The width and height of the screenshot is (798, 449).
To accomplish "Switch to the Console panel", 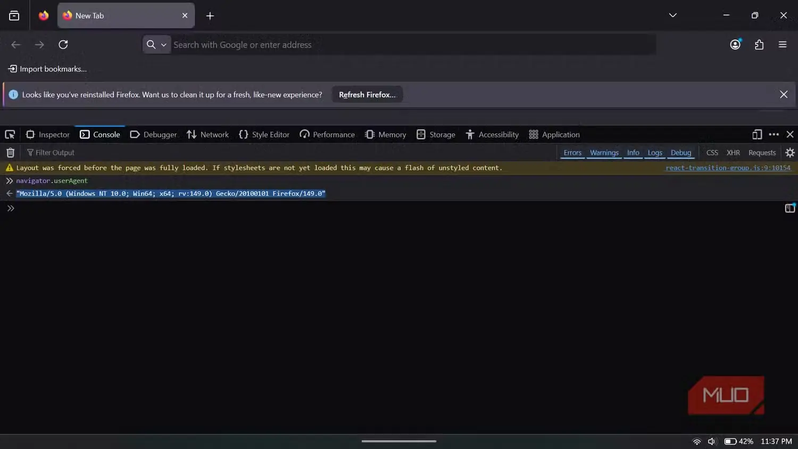I will [100, 135].
